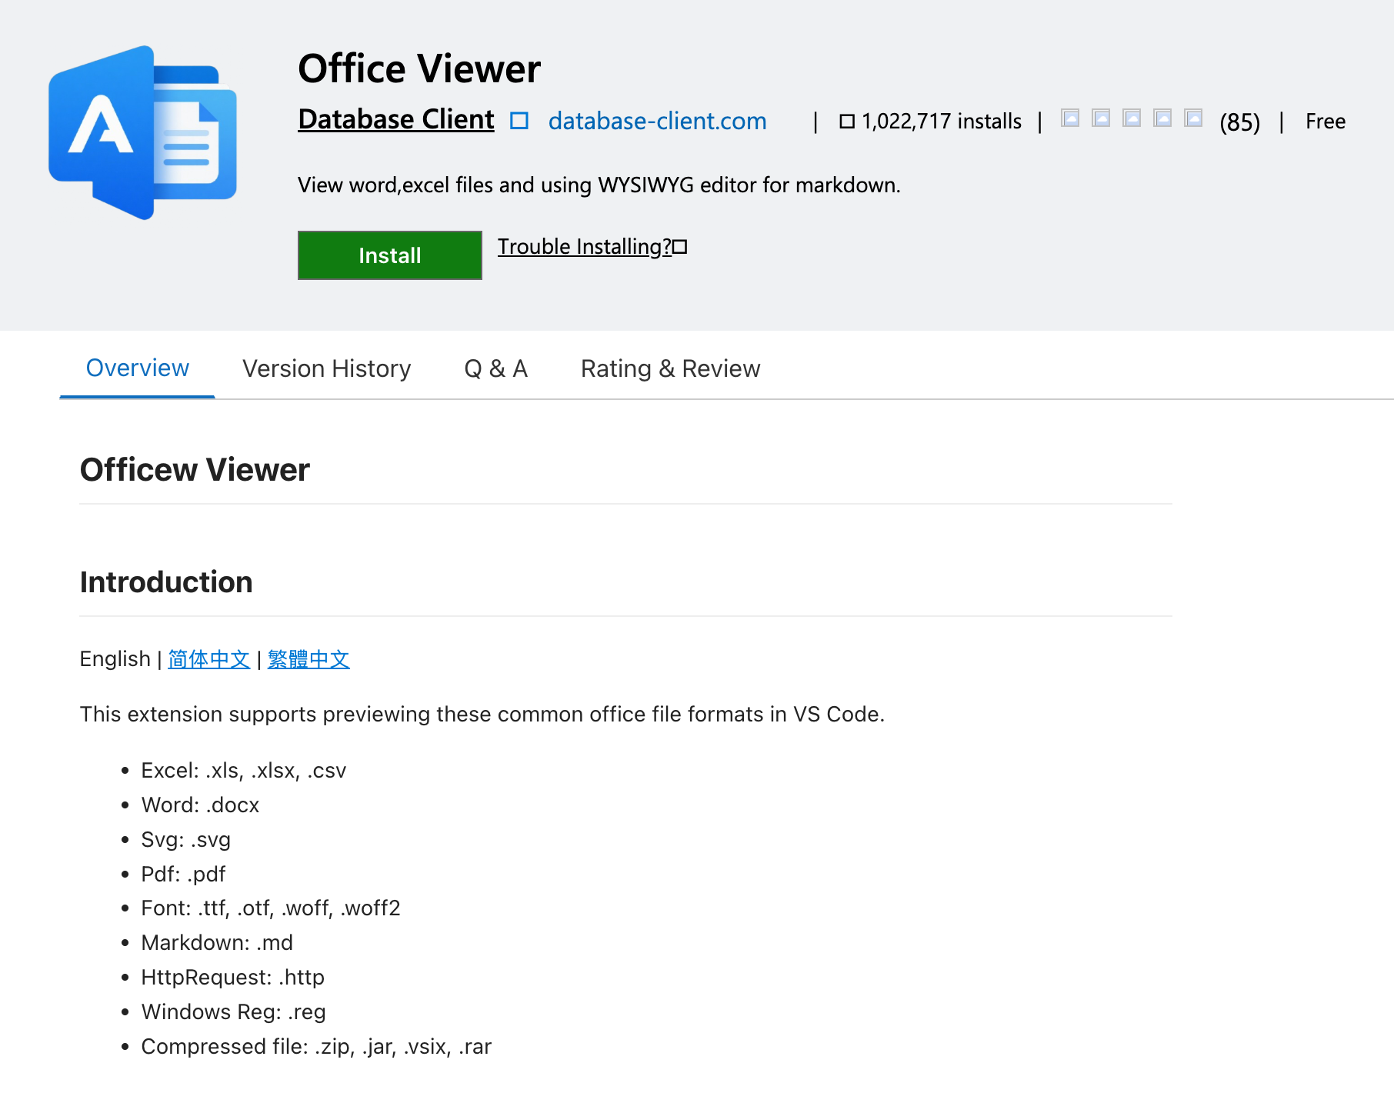Click the Office Viewer extension logo
The image size is (1394, 1093).
(x=142, y=132)
